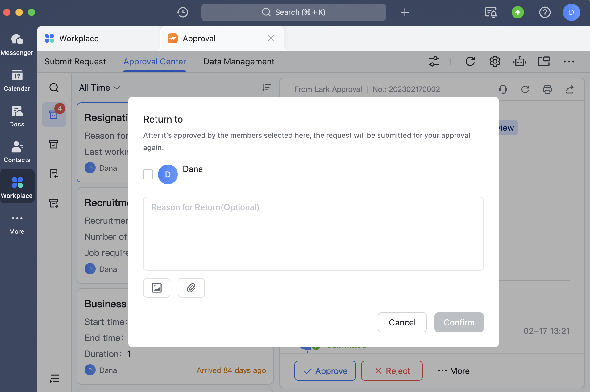Select Dana as the return recipient

pos(148,174)
